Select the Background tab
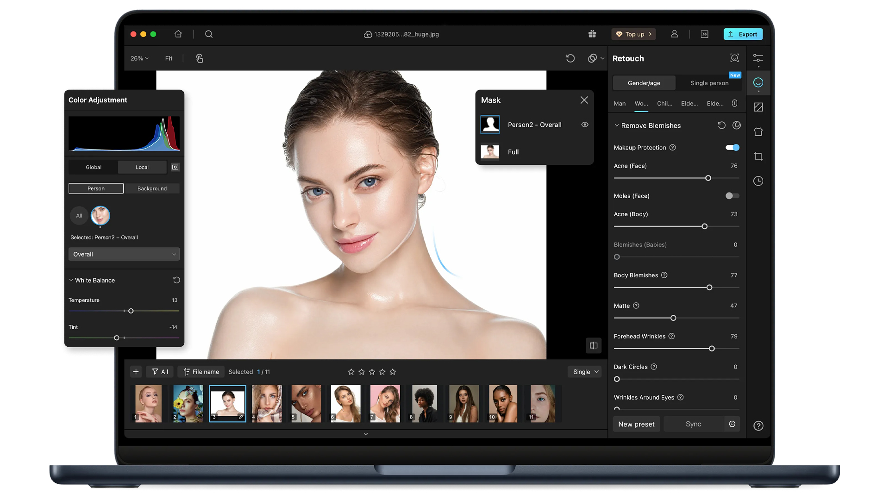 tap(152, 188)
